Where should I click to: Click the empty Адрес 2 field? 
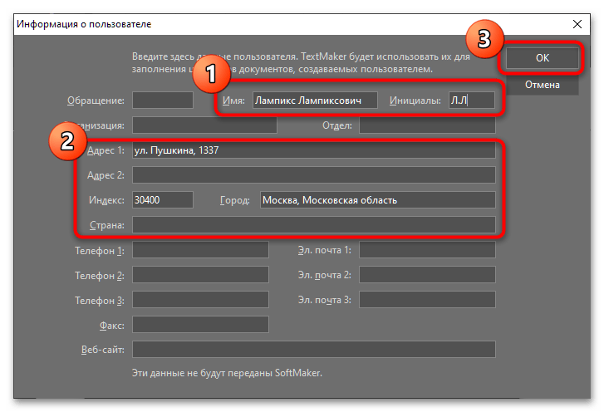click(313, 175)
